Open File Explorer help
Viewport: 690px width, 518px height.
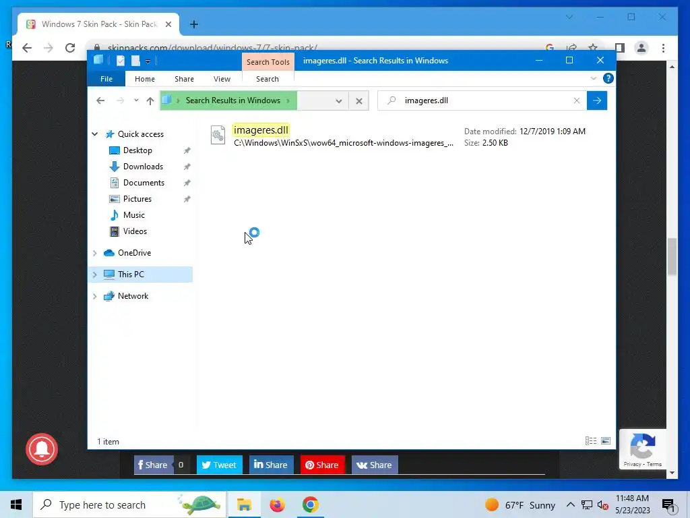tap(608, 78)
